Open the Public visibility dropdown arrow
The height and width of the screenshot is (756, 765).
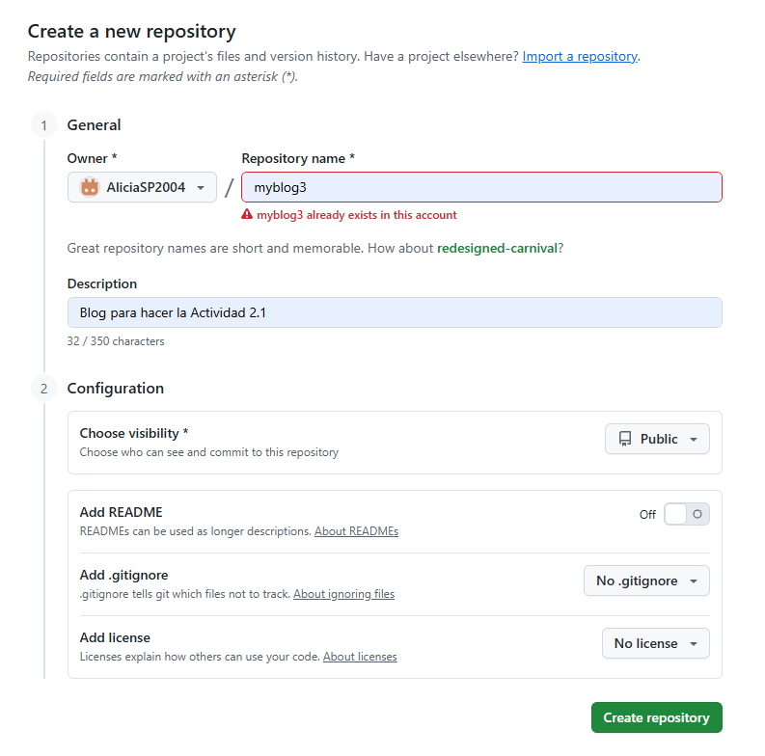tap(694, 440)
